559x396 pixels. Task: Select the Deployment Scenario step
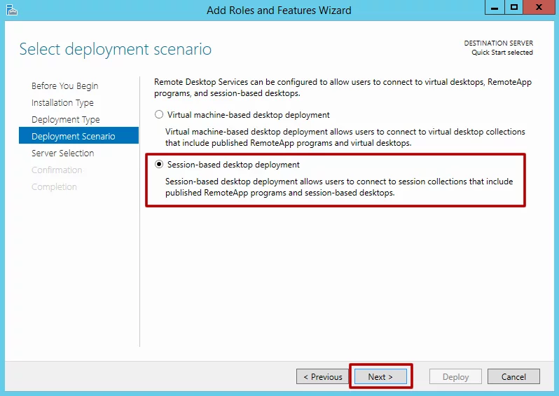73,137
